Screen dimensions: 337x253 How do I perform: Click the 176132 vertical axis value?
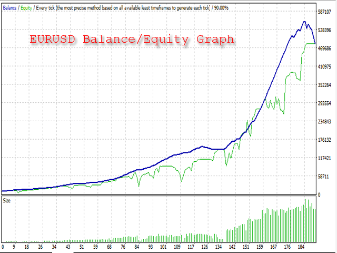click(x=324, y=140)
